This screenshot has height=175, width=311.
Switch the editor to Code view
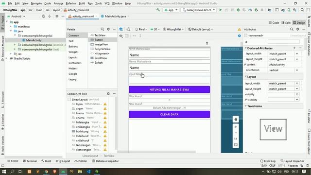(x=274, y=23)
